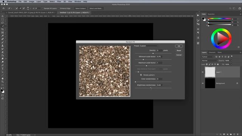
Task: Expand the Fill value dropdown arrow
Action: tap(231, 64)
